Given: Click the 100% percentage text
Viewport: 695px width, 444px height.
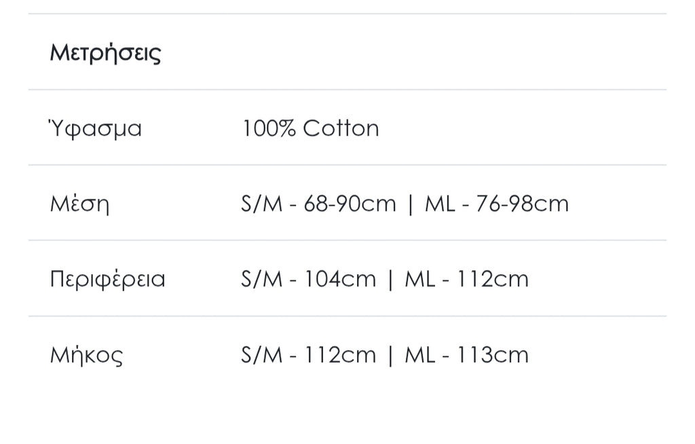Looking at the screenshot, I should point(269,128).
